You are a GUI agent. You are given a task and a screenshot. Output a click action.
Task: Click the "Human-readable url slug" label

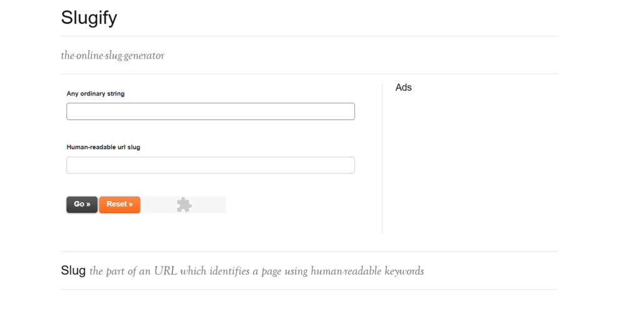coord(103,147)
